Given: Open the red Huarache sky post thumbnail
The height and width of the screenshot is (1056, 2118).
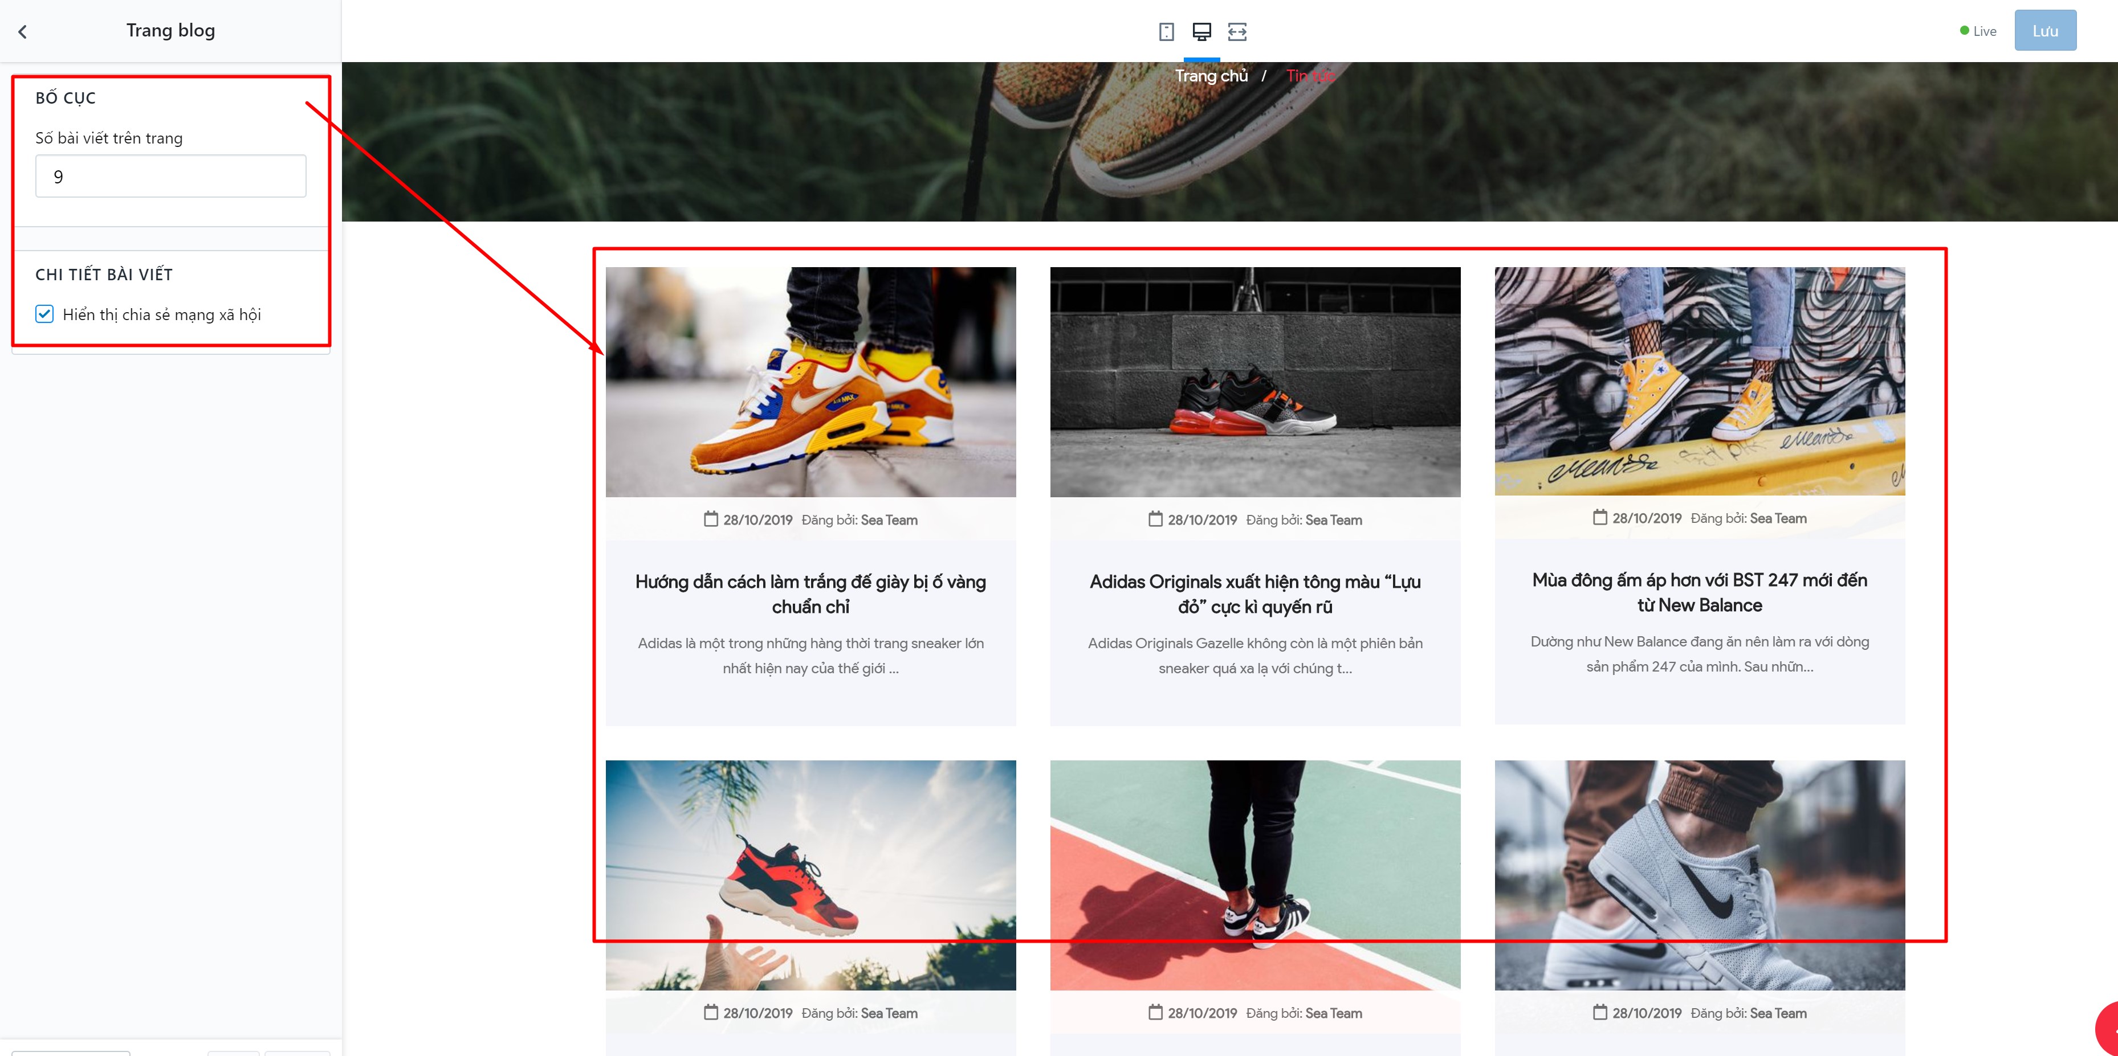Looking at the screenshot, I should click(810, 874).
